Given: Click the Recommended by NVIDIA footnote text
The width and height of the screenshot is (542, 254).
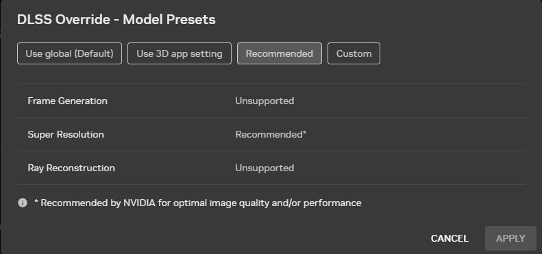Looking at the screenshot, I should (198, 203).
